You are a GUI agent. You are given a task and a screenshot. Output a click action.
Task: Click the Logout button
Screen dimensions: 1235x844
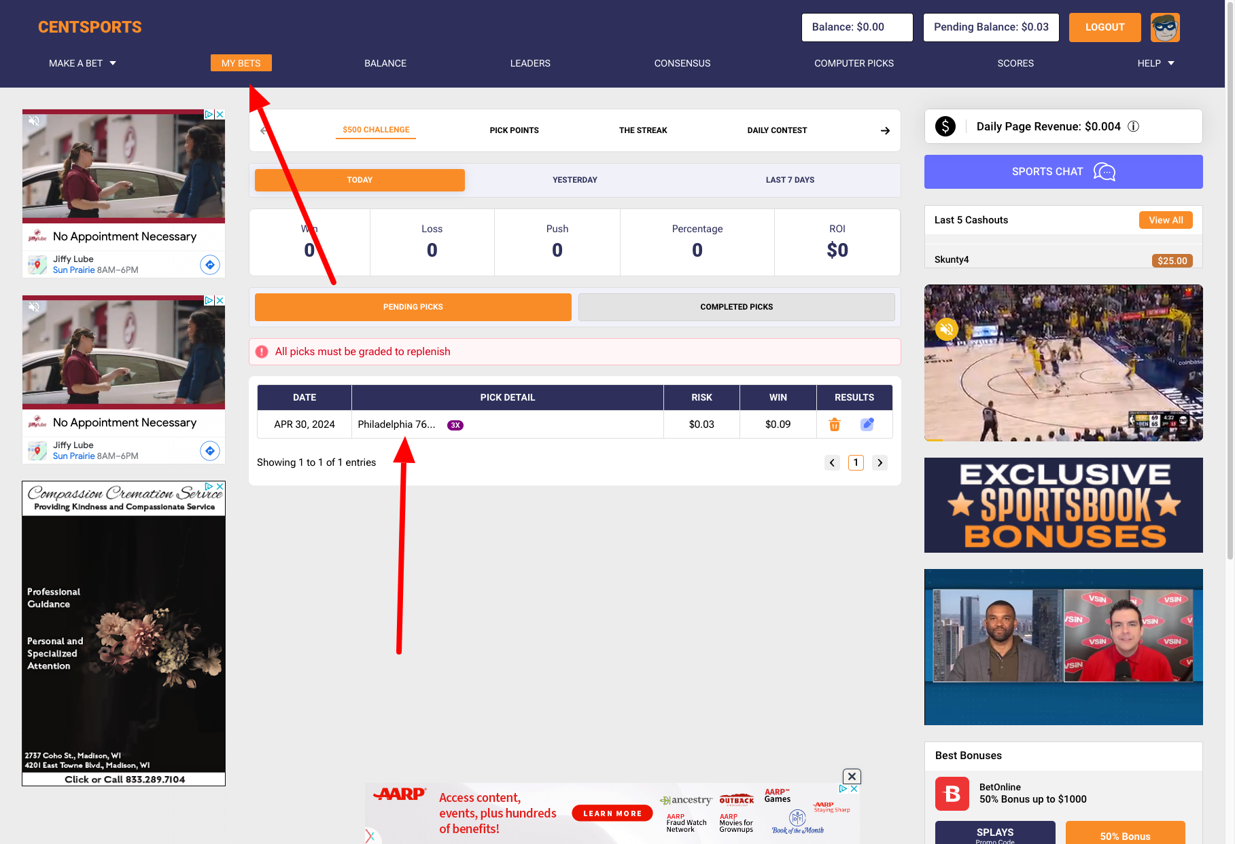[x=1104, y=27]
